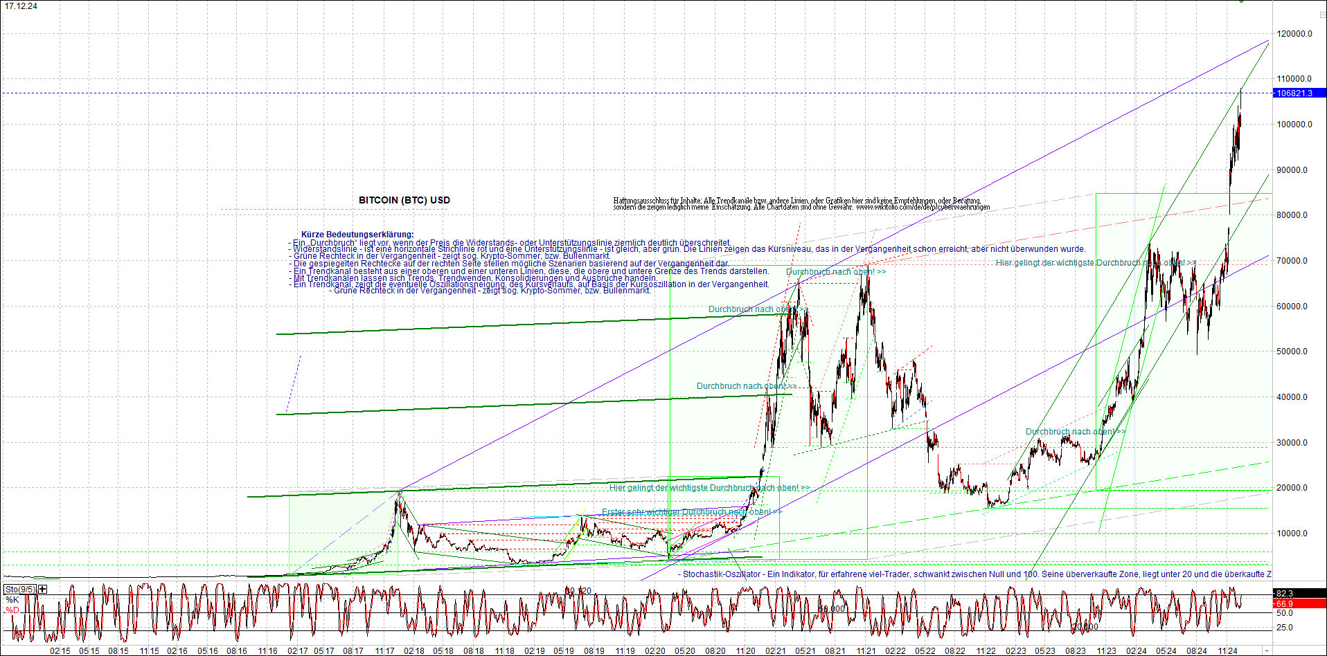
Task: Open the www.wikifolio.com disclaimer link
Action: tap(923, 207)
